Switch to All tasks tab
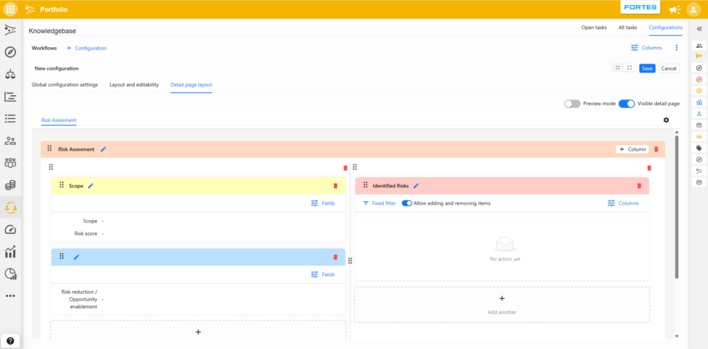Screen dimensions: 708x349 628,28
